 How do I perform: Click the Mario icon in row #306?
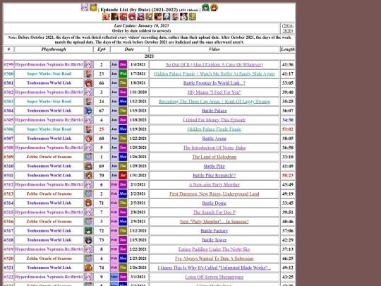88,129
